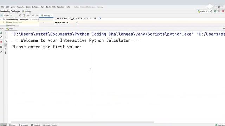This screenshot has width=225, height=126.
Task: Open the Problems tool window
Action: 24,125
